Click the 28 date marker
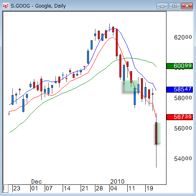This screenshot has height=196, width=196. [x=99, y=188]
